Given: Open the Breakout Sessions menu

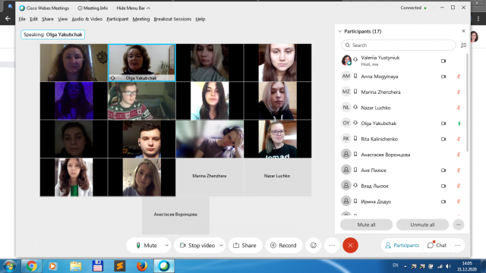Looking at the screenshot, I should tap(172, 19).
